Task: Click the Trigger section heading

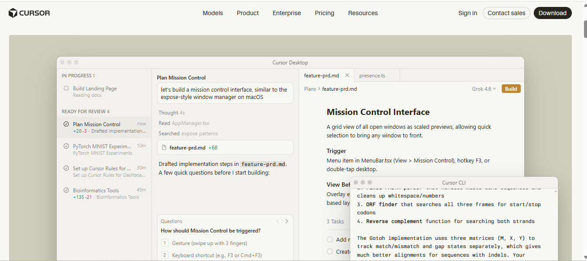Action: (336, 151)
